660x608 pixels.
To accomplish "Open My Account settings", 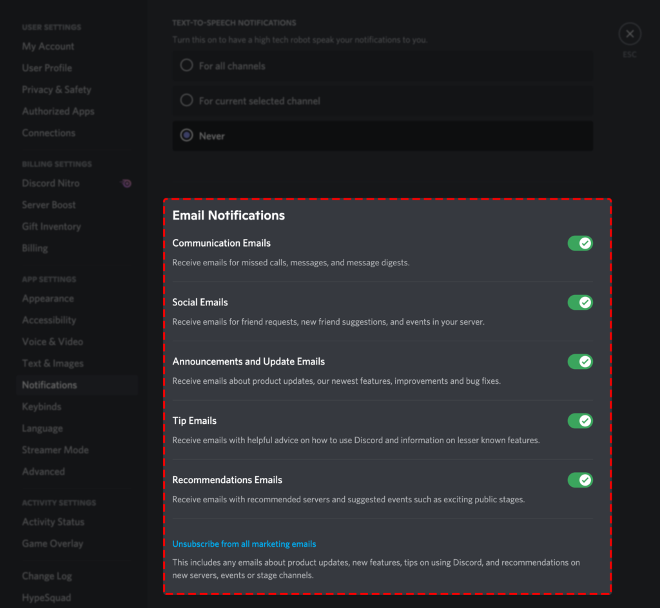I will (x=48, y=46).
